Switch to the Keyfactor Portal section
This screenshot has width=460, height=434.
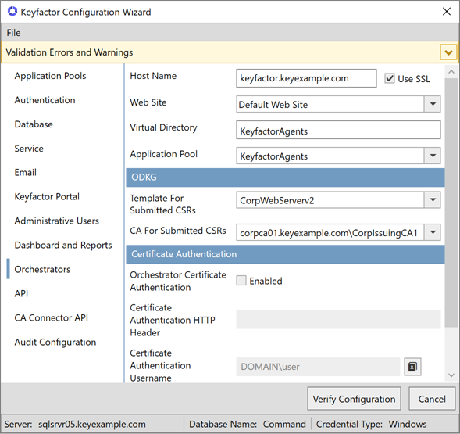[47, 196]
